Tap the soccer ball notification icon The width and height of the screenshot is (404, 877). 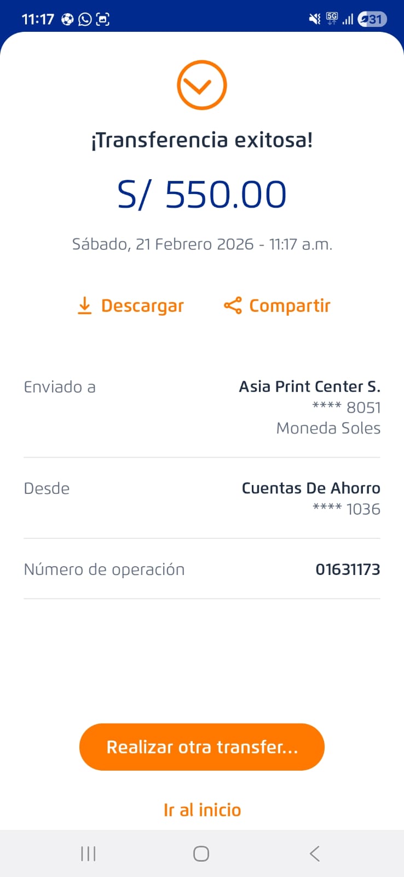coord(67,19)
